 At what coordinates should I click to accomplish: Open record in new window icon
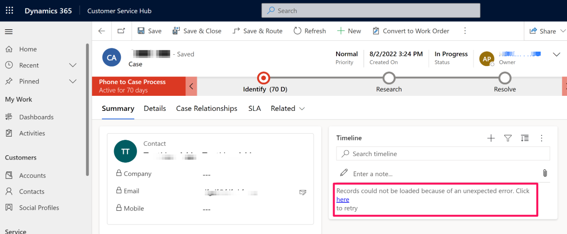[x=121, y=31]
